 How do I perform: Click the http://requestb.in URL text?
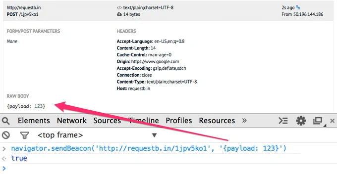click(x=24, y=8)
